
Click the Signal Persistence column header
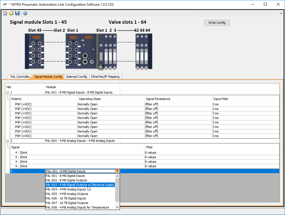tap(178, 99)
